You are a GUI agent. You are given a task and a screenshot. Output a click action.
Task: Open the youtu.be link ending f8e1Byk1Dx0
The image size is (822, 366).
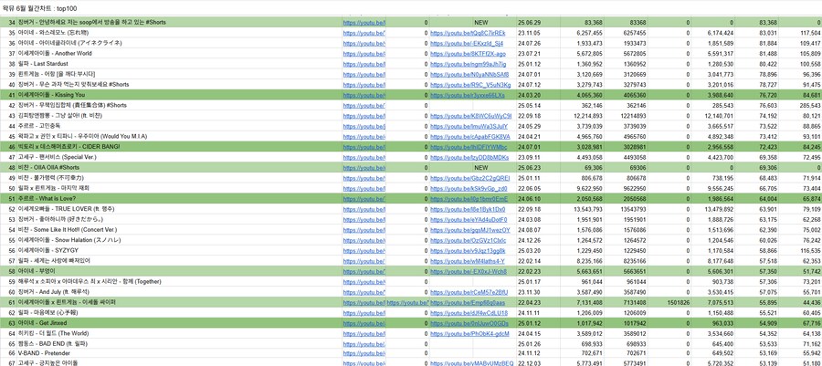coord(468,209)
